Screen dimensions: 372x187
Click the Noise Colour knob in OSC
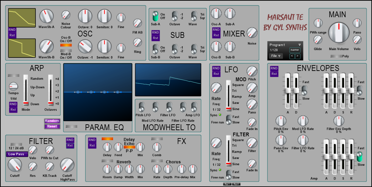66,15
